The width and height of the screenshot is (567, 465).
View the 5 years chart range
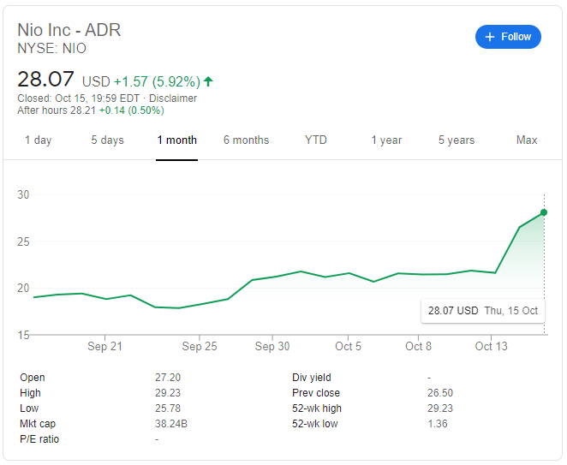coord(457,140)
